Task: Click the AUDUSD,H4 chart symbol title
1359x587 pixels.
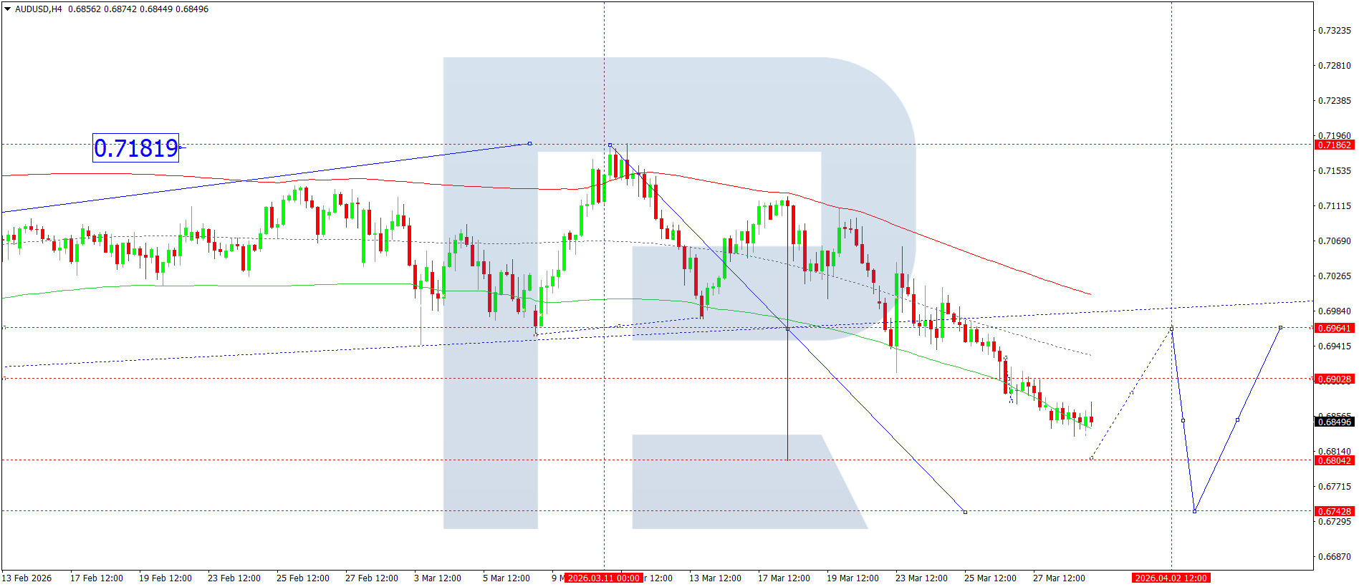Action: click(38, 9)
